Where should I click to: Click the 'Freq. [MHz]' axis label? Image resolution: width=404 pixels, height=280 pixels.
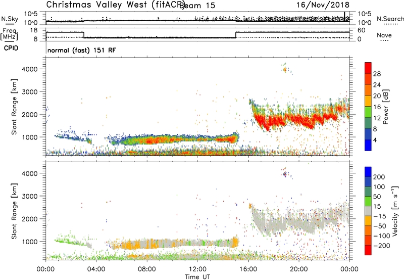click(x=9, y=34)
